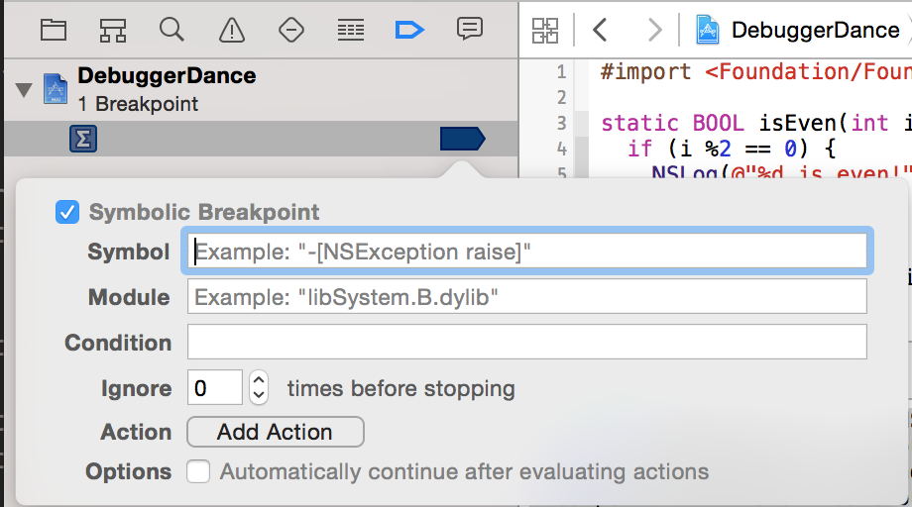This screenshot has width=912, height=507.
Task: Click the DebuggerDance jump bar item
Action: (x=798, y=30)
